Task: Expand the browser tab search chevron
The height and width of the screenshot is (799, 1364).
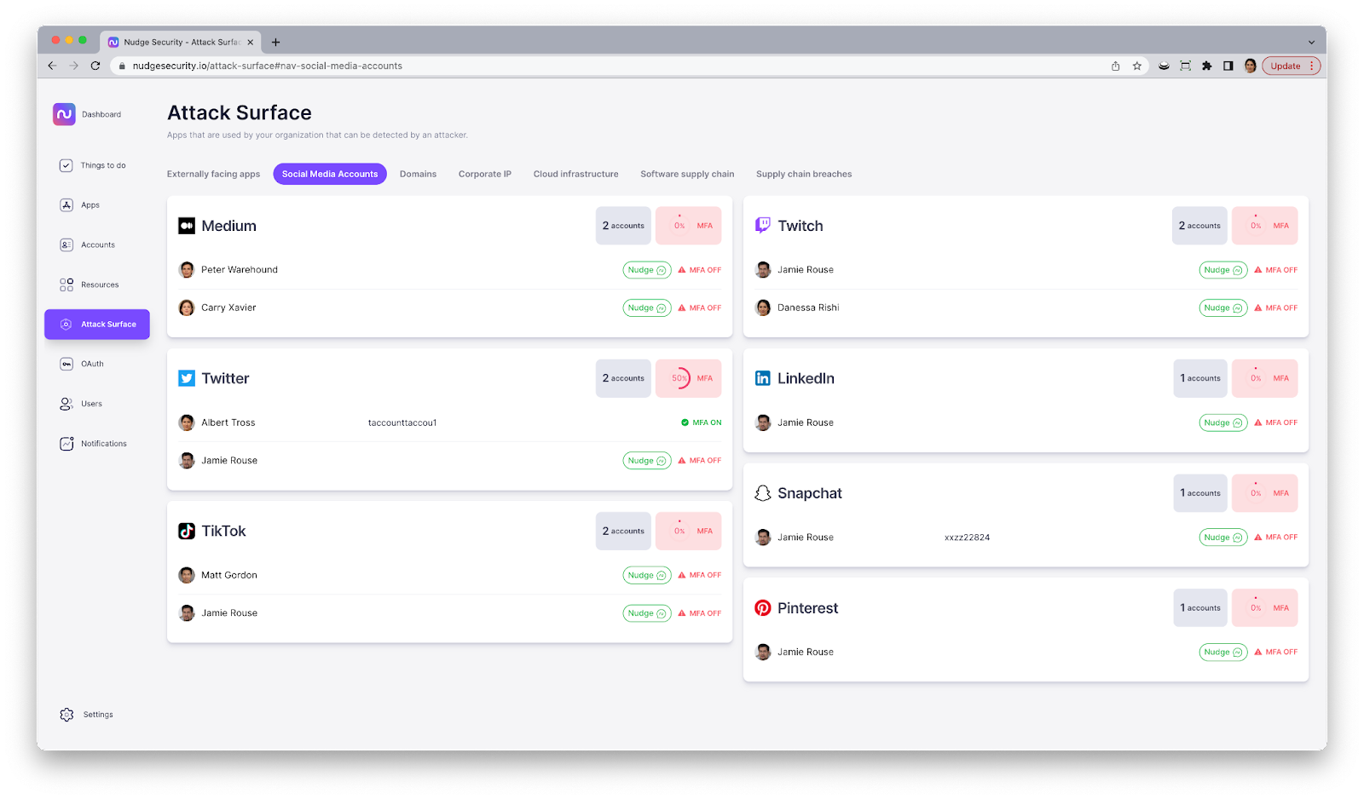Action: (1311, 42)
